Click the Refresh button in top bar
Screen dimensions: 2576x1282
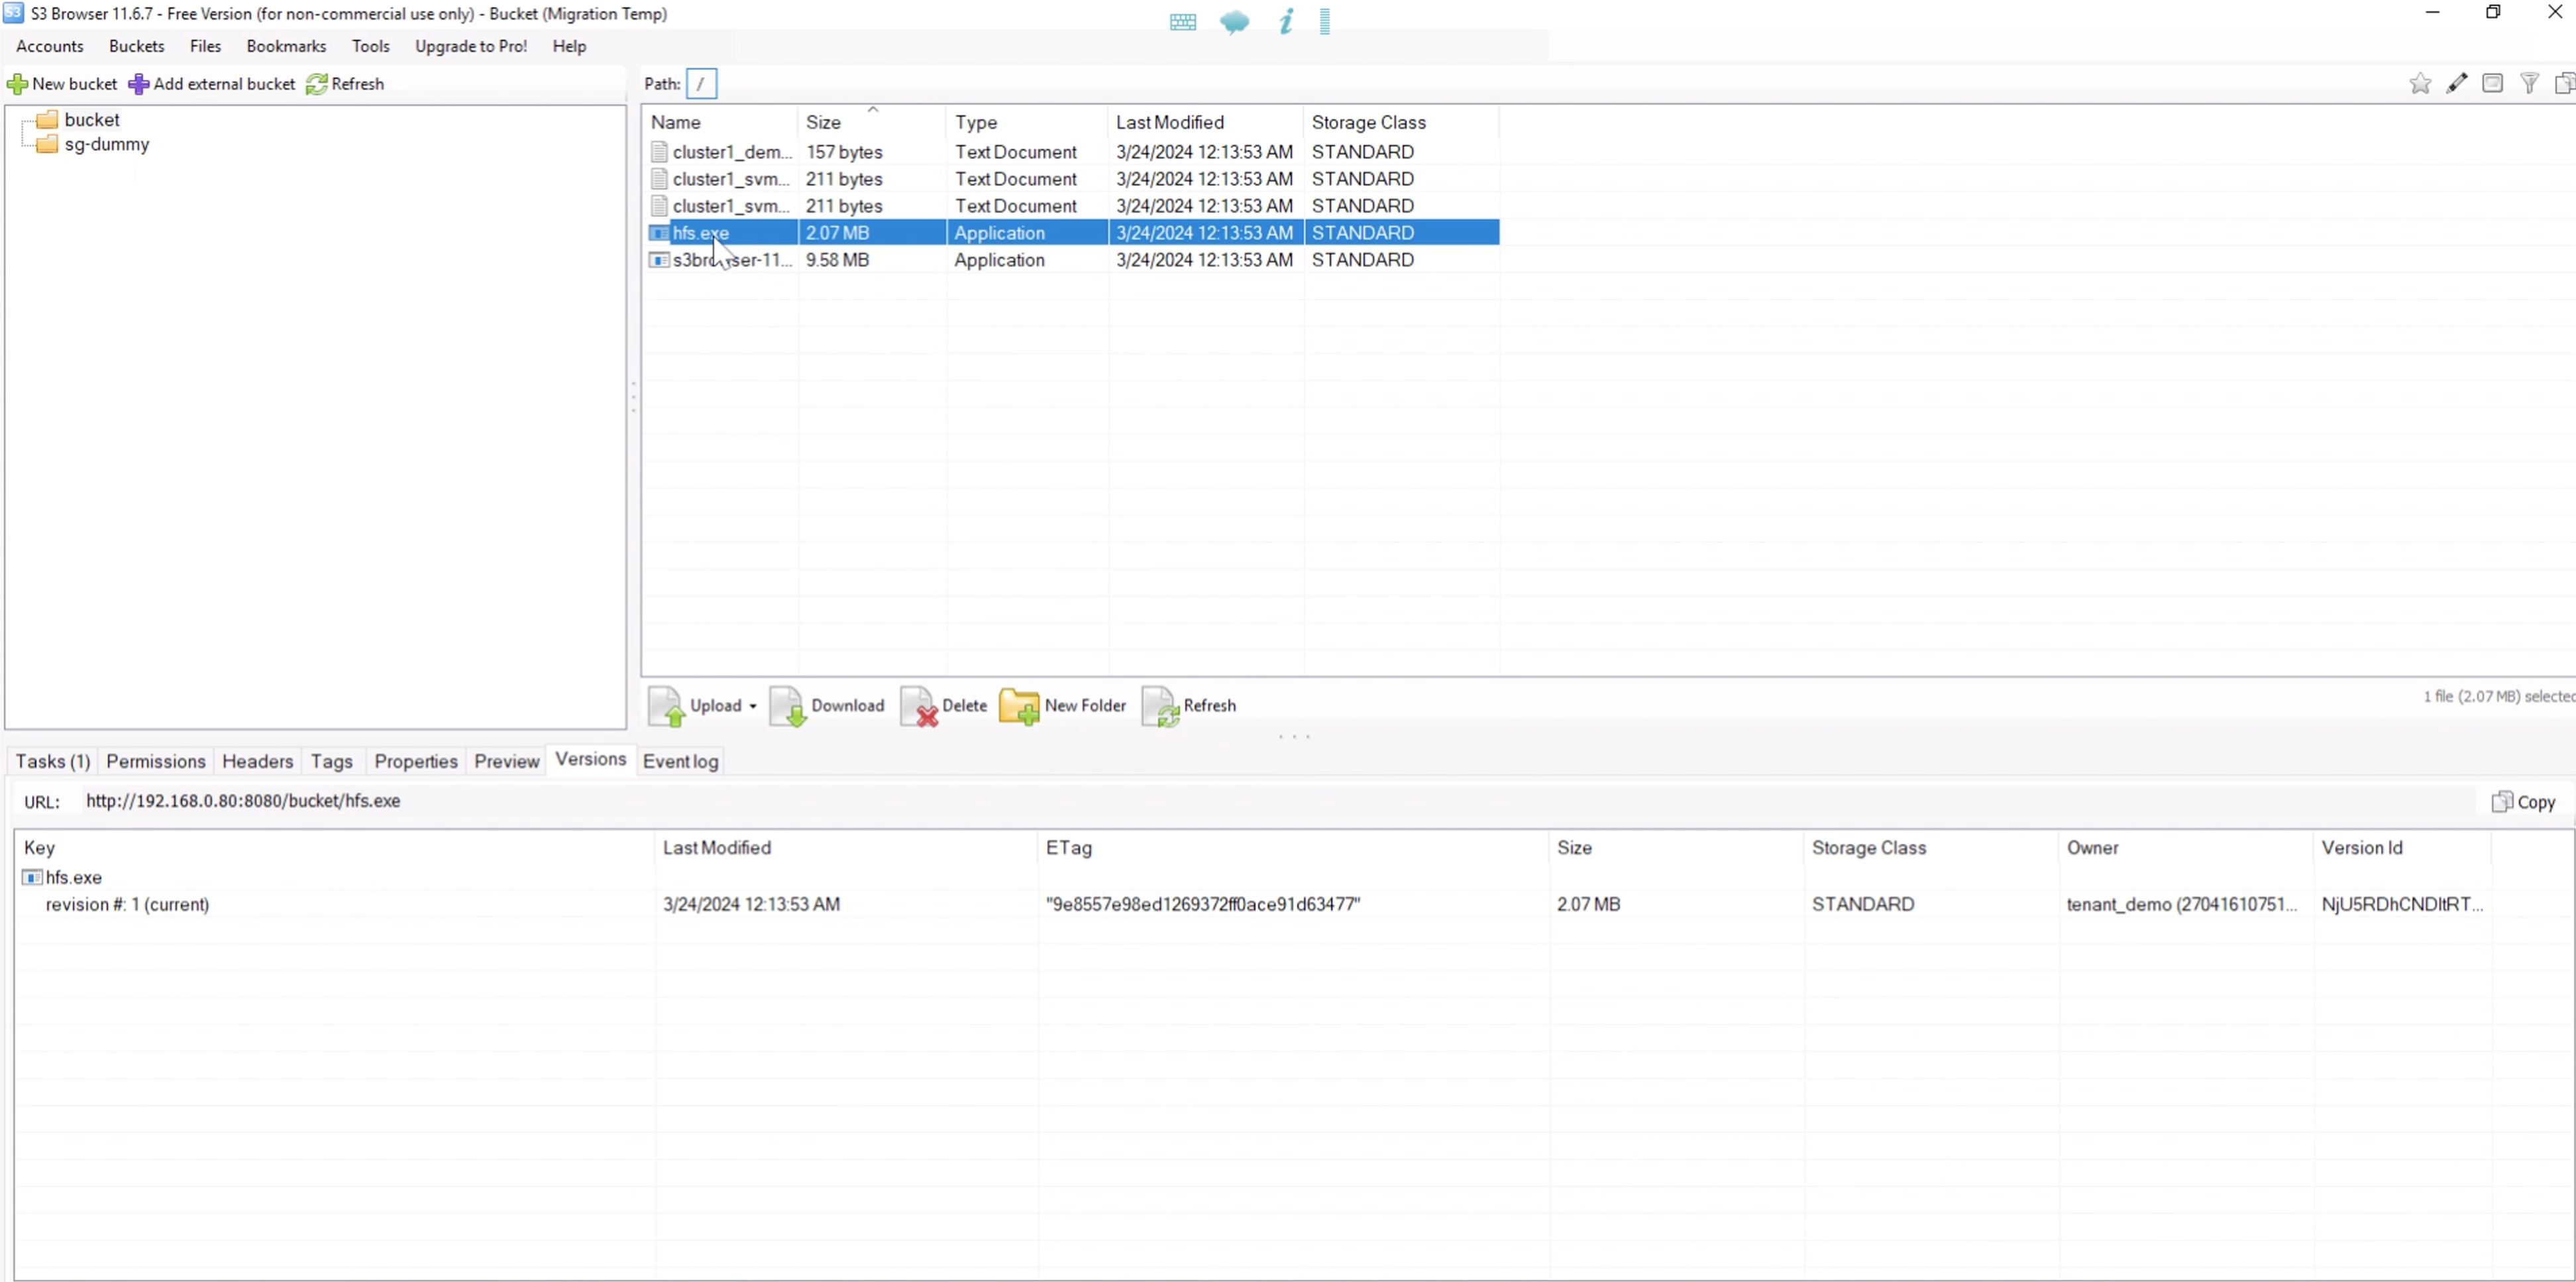347,84
